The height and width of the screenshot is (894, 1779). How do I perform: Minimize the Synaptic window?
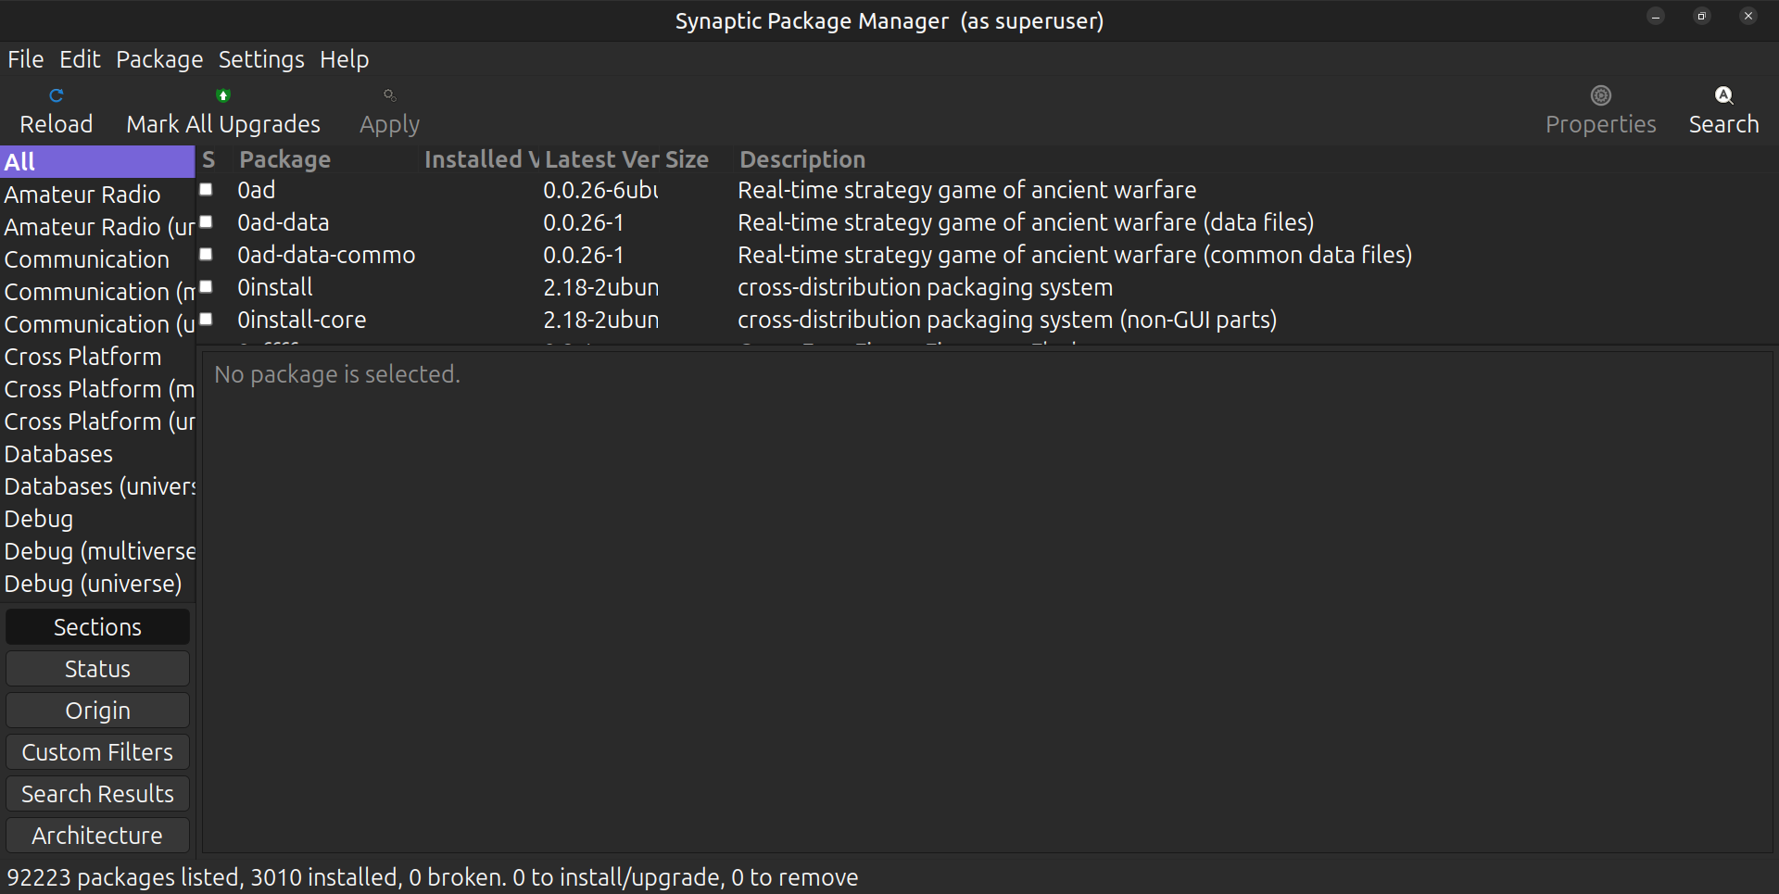tap(1656, 16)
